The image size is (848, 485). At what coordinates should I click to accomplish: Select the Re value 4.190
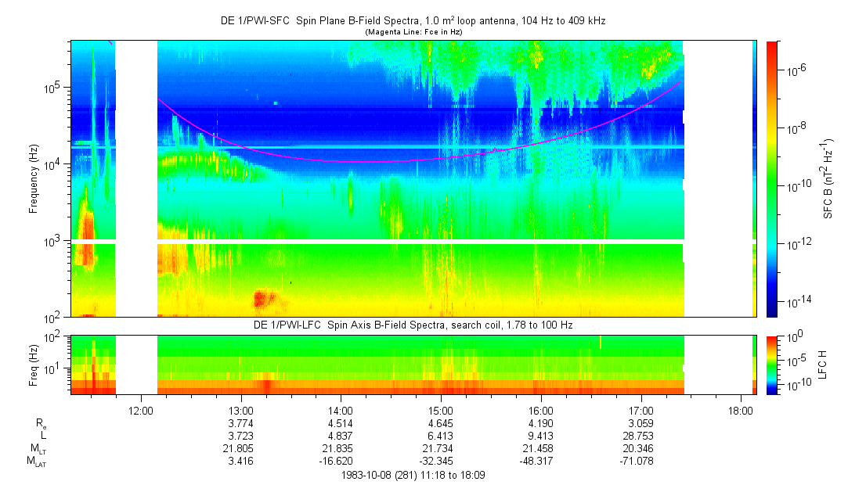point(541,423)
